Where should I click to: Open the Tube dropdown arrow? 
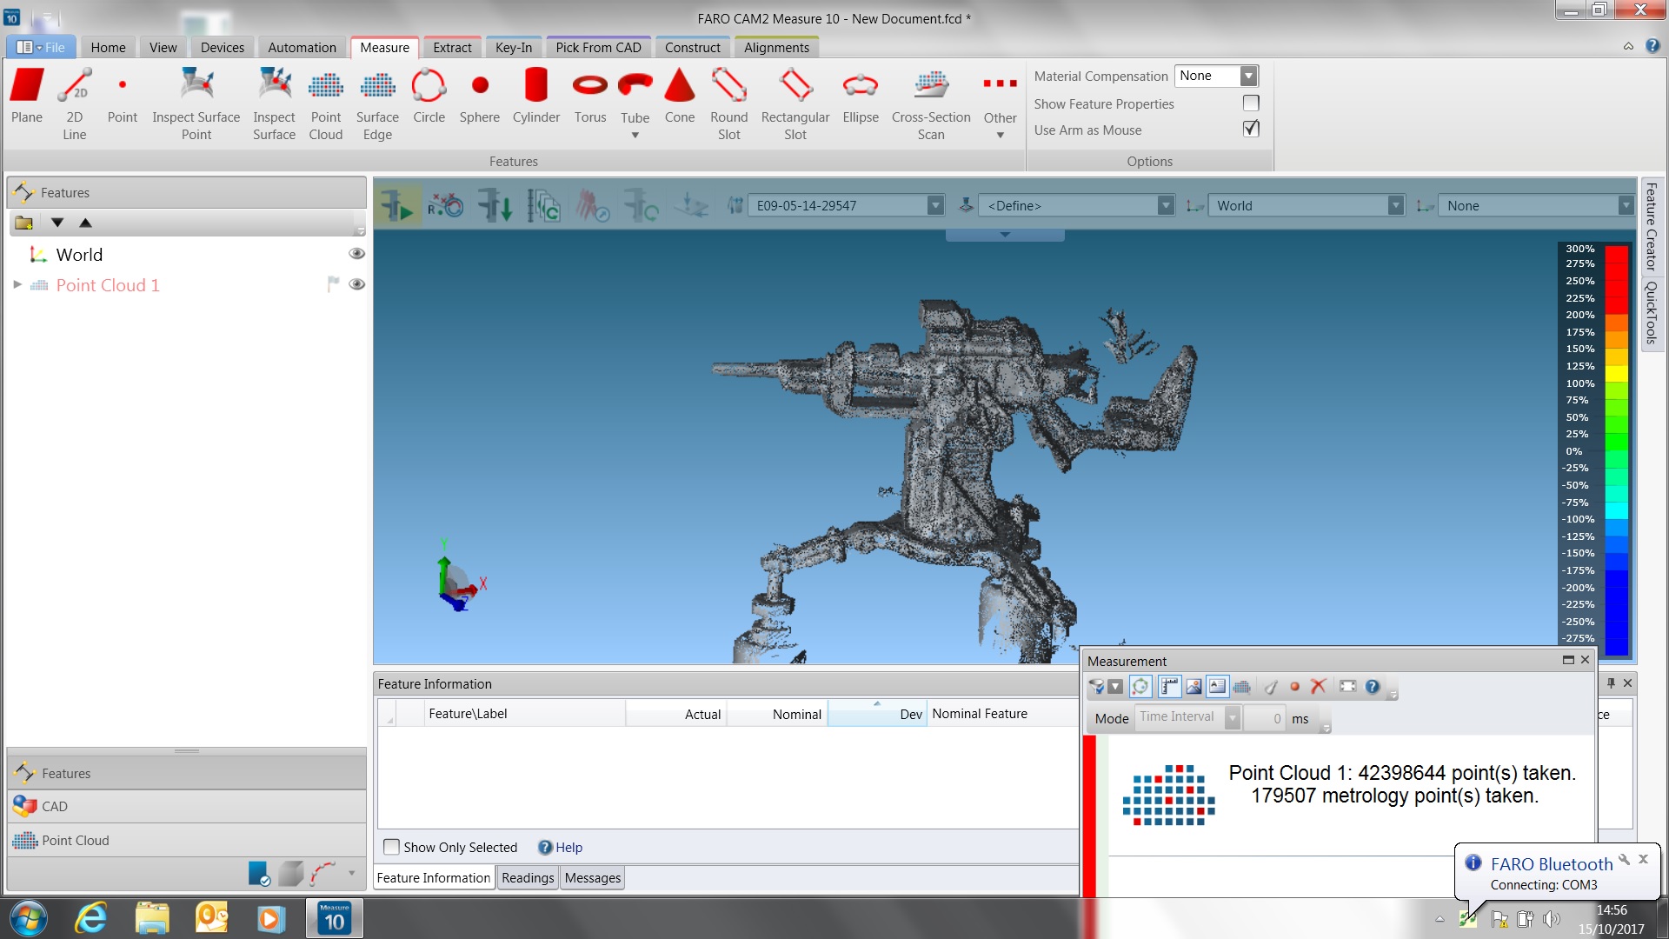click(635, 136)
